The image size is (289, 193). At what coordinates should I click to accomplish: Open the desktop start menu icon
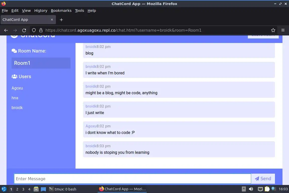coord(4,189)
